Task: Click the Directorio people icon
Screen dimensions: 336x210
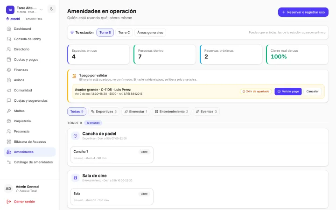Action: coord(9,49)
